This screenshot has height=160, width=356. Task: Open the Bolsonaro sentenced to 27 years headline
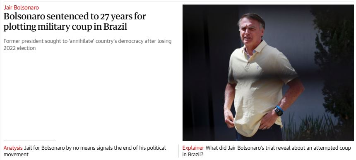click(x=75, y=21)
